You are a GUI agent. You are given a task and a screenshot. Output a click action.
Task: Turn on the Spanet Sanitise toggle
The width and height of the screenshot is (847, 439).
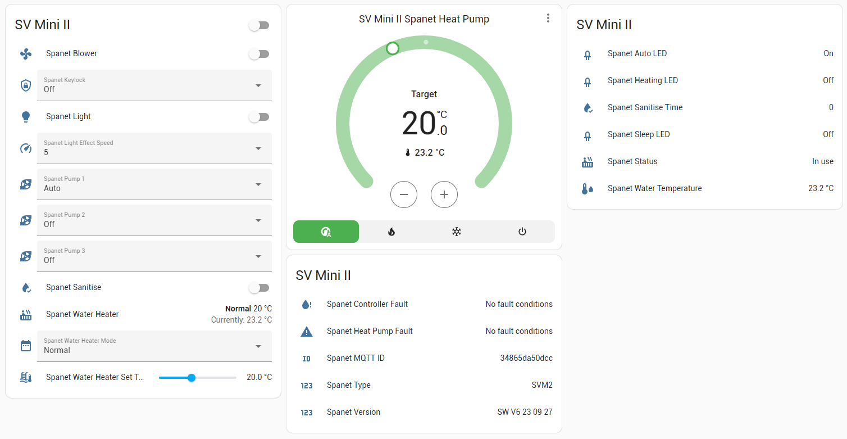click(259, 287)
